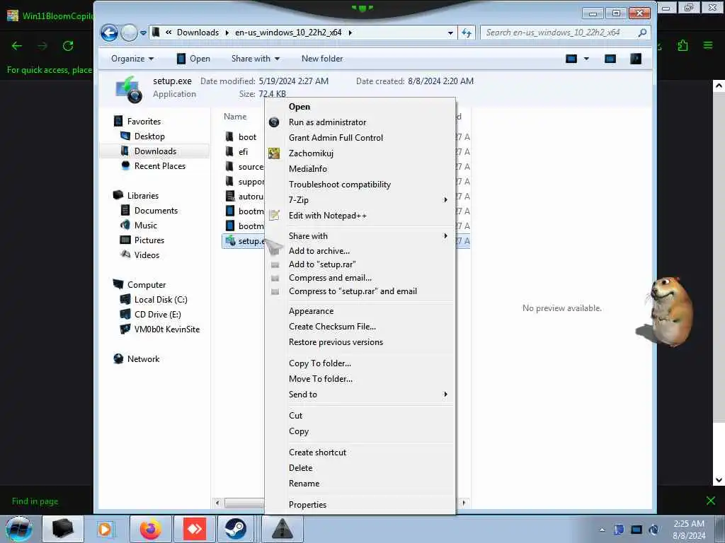This screenshot has width=725, height=543.
Task: Open the Share with toolbar dropdown
Action: point(256,59)
